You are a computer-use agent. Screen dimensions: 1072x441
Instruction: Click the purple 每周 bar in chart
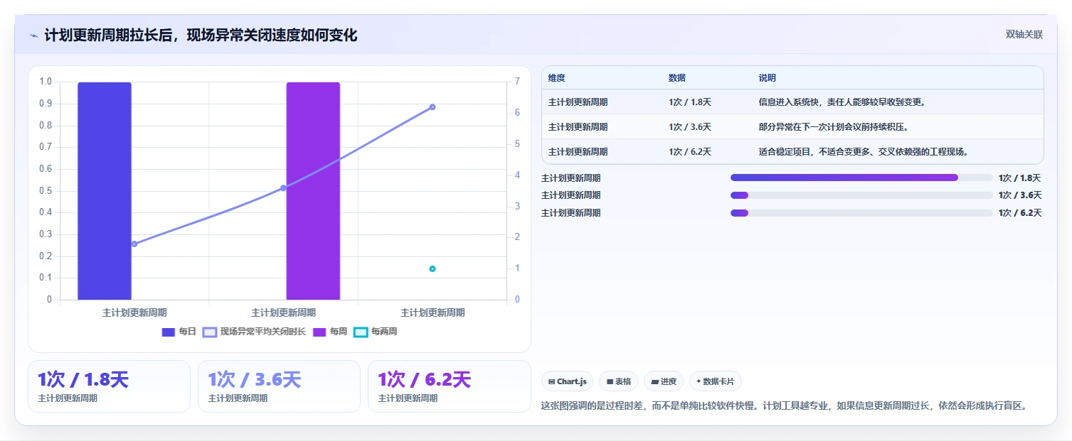(313, 191)
